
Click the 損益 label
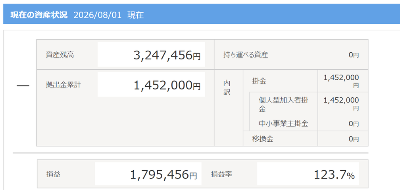[53, 174]
